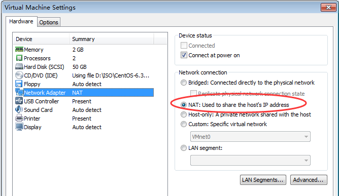Open the LAN Segments... dialog
Screen dimensions: 339x196
pyautogui.click(x=263, y=180)
